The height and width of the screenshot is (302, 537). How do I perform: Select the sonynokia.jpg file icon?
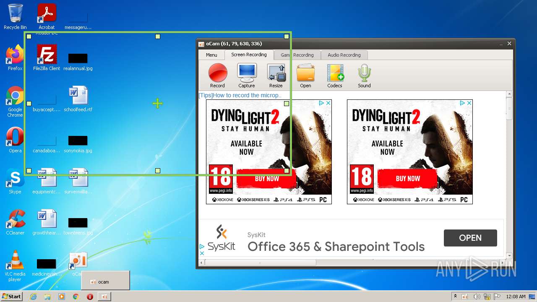pyautogui.click(x=78, y=143)
